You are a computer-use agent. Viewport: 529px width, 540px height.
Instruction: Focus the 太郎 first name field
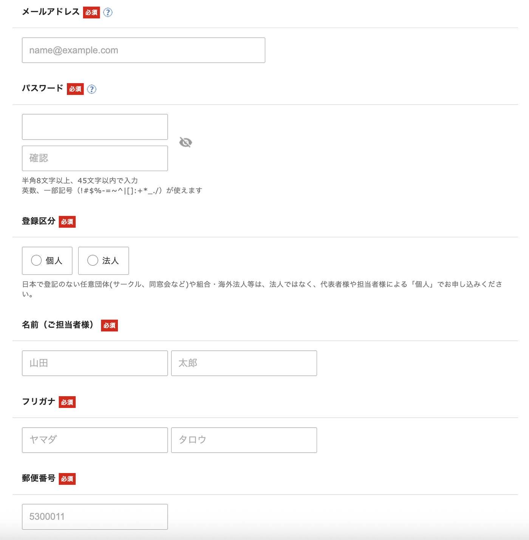[x=244, y=363]
